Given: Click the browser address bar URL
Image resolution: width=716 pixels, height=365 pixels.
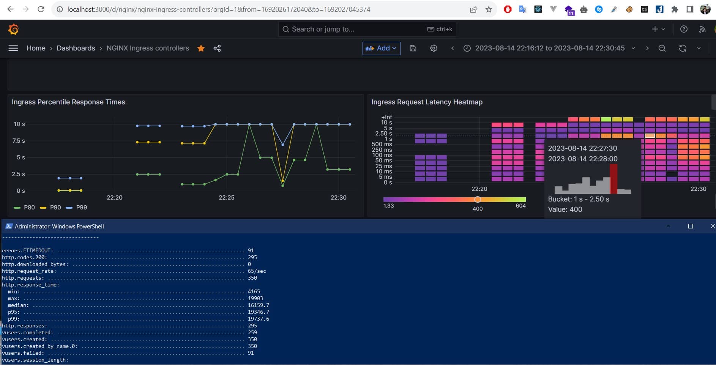Looking at the screenshot, I should [x=219, y=9].
